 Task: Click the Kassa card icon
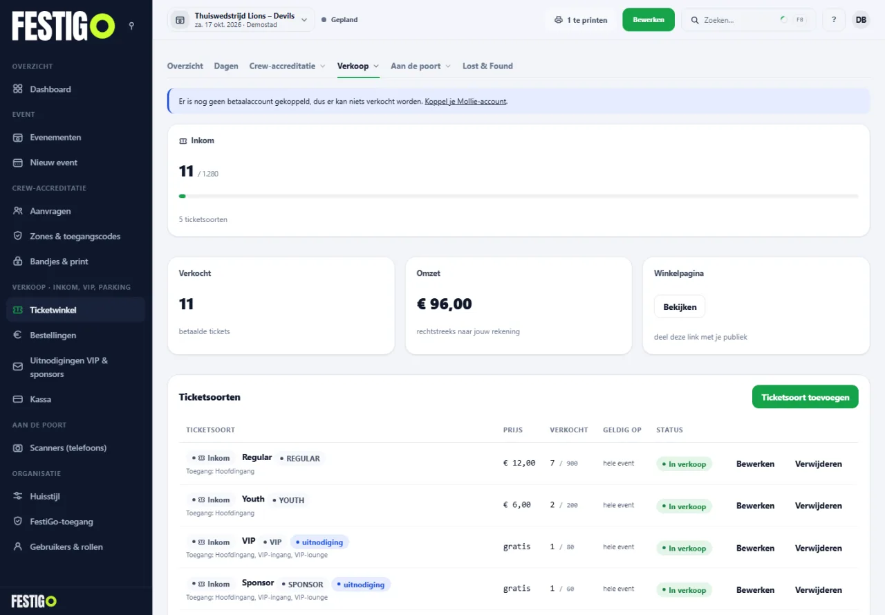click(18, 399)
